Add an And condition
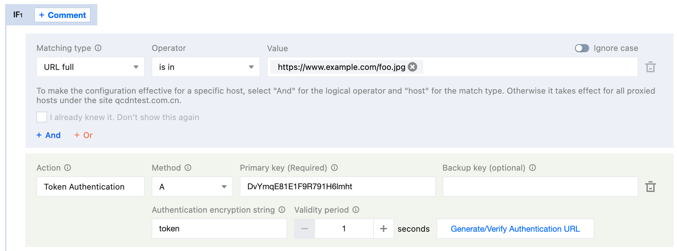This screenshot has width=677, height=251. (49, 135)
